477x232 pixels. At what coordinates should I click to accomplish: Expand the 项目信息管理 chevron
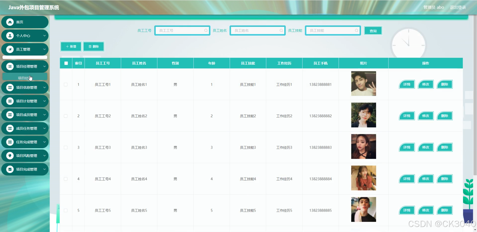(44, 88)
